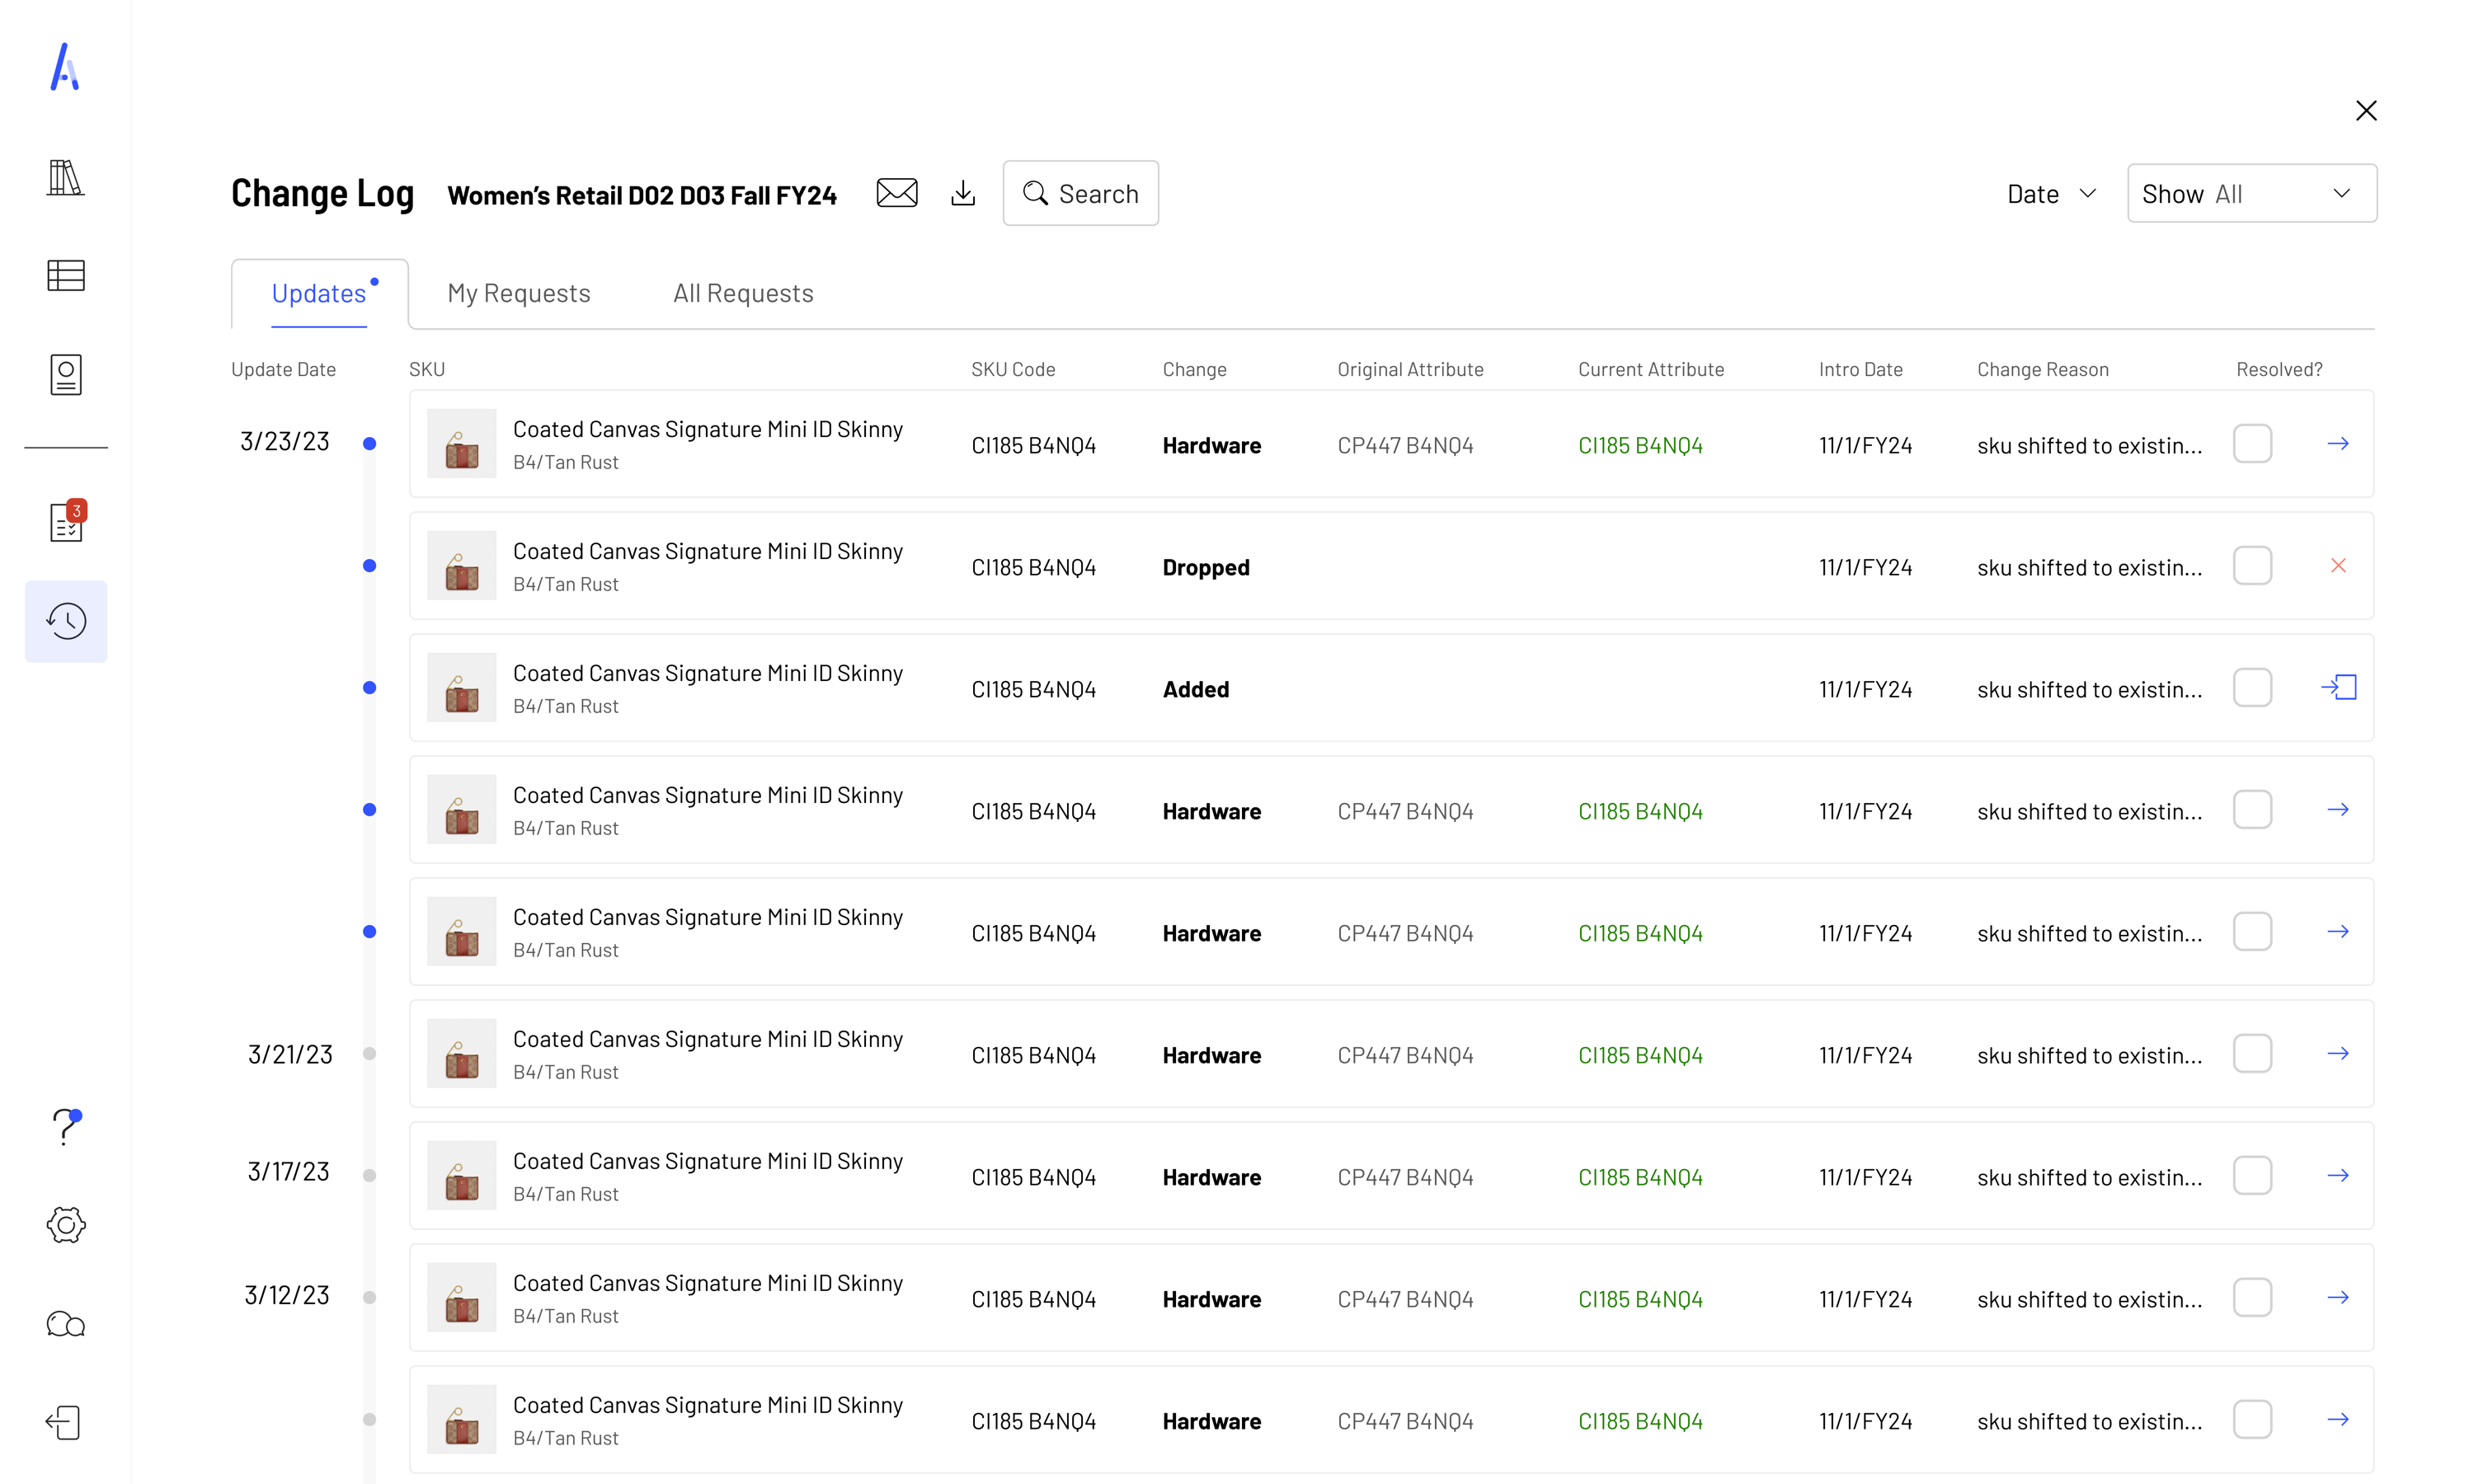This screenshot has width=2474, height=1484.
Task: Click the chat bubbles icon
Action: (66, 1324)
